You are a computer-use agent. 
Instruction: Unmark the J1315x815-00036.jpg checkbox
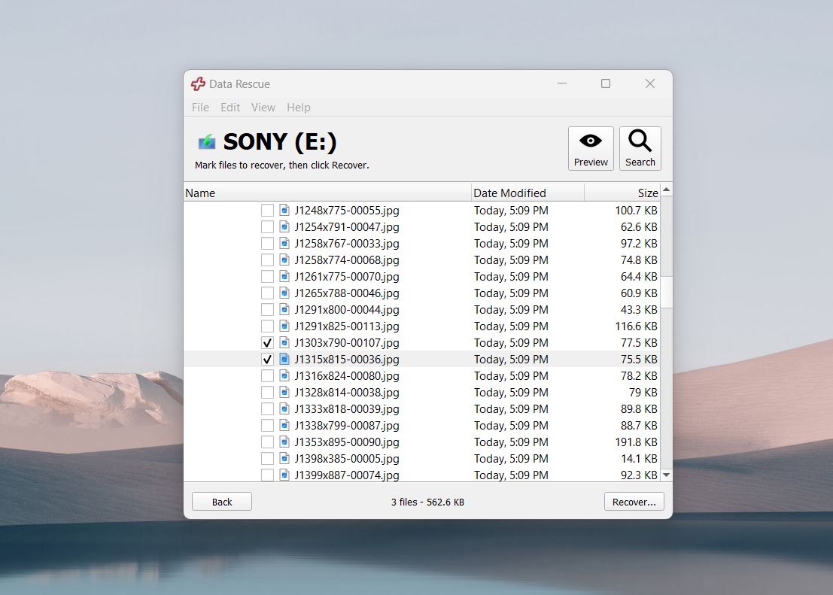(267, 359)
